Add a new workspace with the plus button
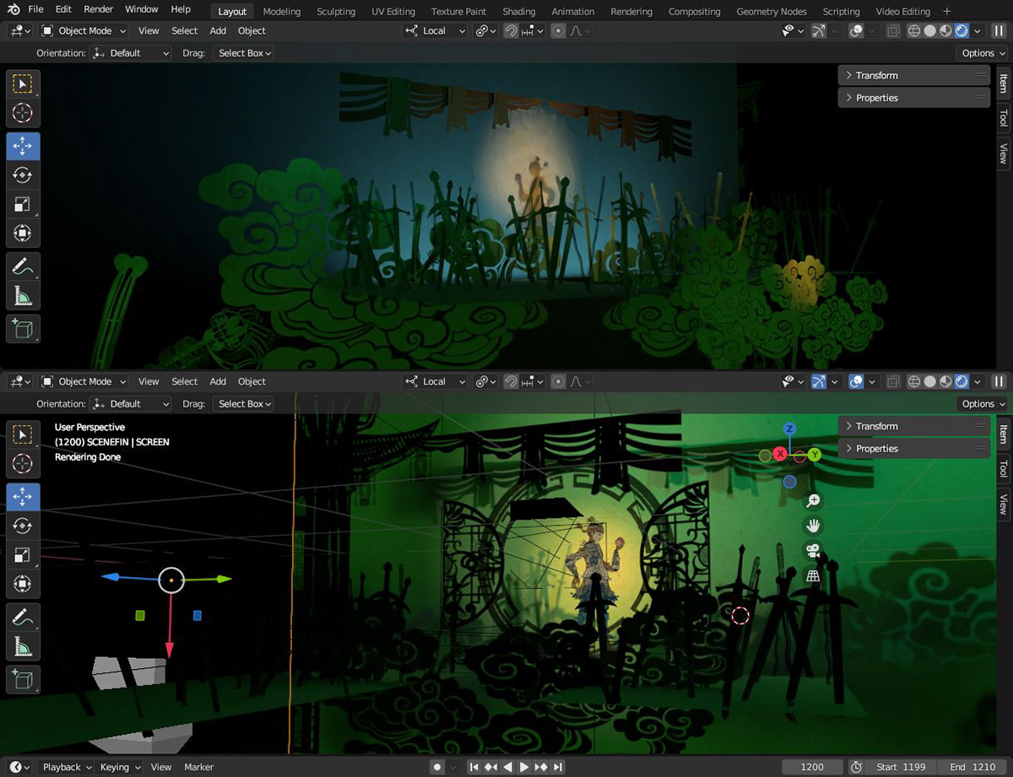Image resolution: width=1013 pixels, height=777 pixels. [947, 12]
